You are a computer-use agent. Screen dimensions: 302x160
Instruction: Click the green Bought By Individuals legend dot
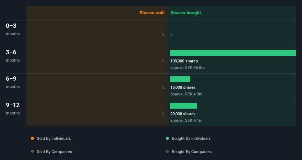[x=167, y=138]
